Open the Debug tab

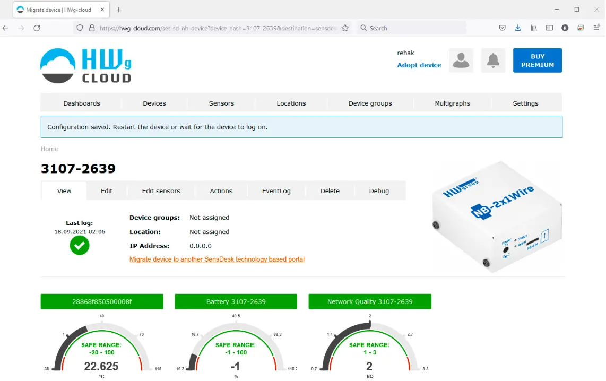coord(379,191)
